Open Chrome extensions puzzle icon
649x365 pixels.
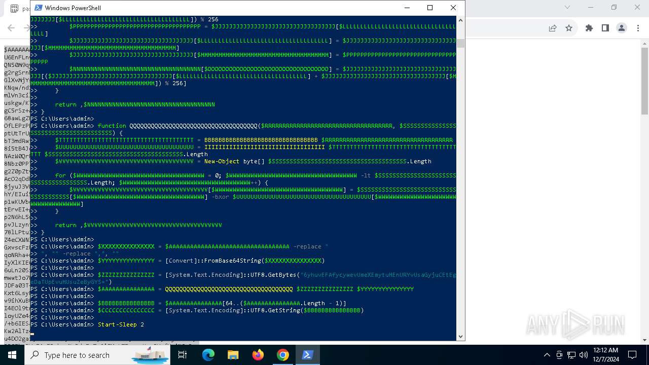[x=589, y=28]
